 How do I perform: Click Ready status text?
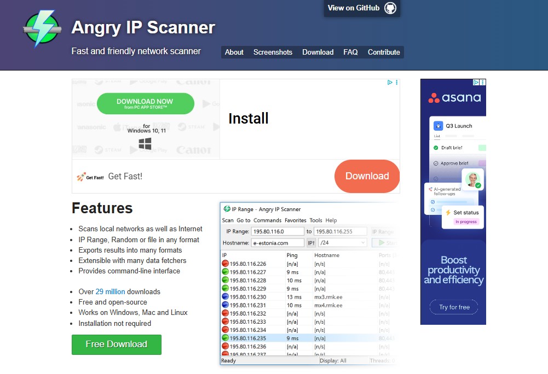click(x=229, y=361)
